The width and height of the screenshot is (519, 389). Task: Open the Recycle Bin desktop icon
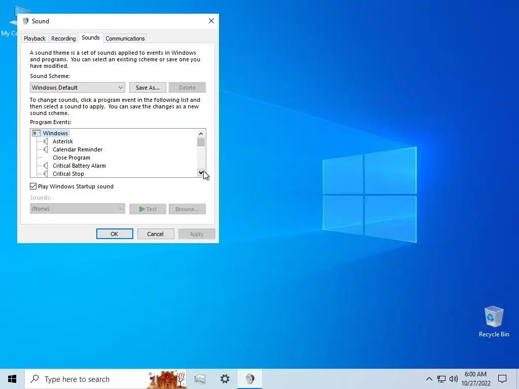click(494, 322)
